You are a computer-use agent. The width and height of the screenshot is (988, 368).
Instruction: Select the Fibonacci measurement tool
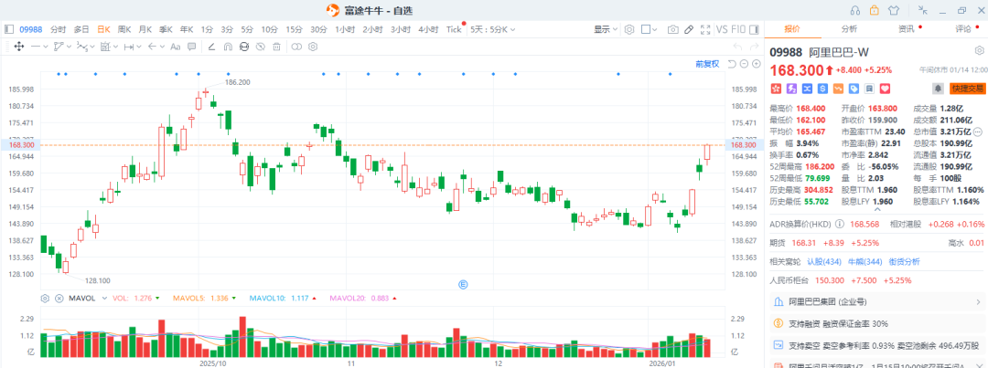(x=104, y=46)
